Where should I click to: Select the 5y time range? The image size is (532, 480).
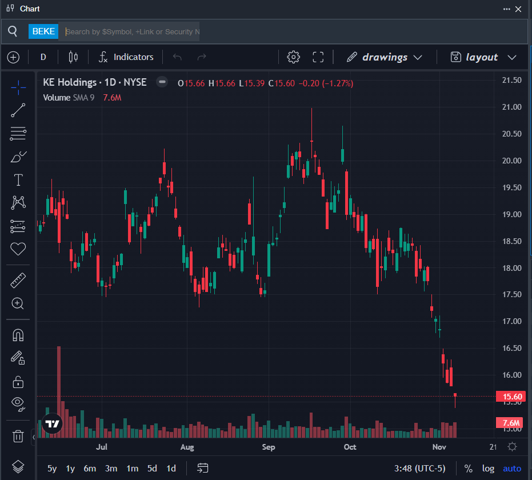(52, 469)
